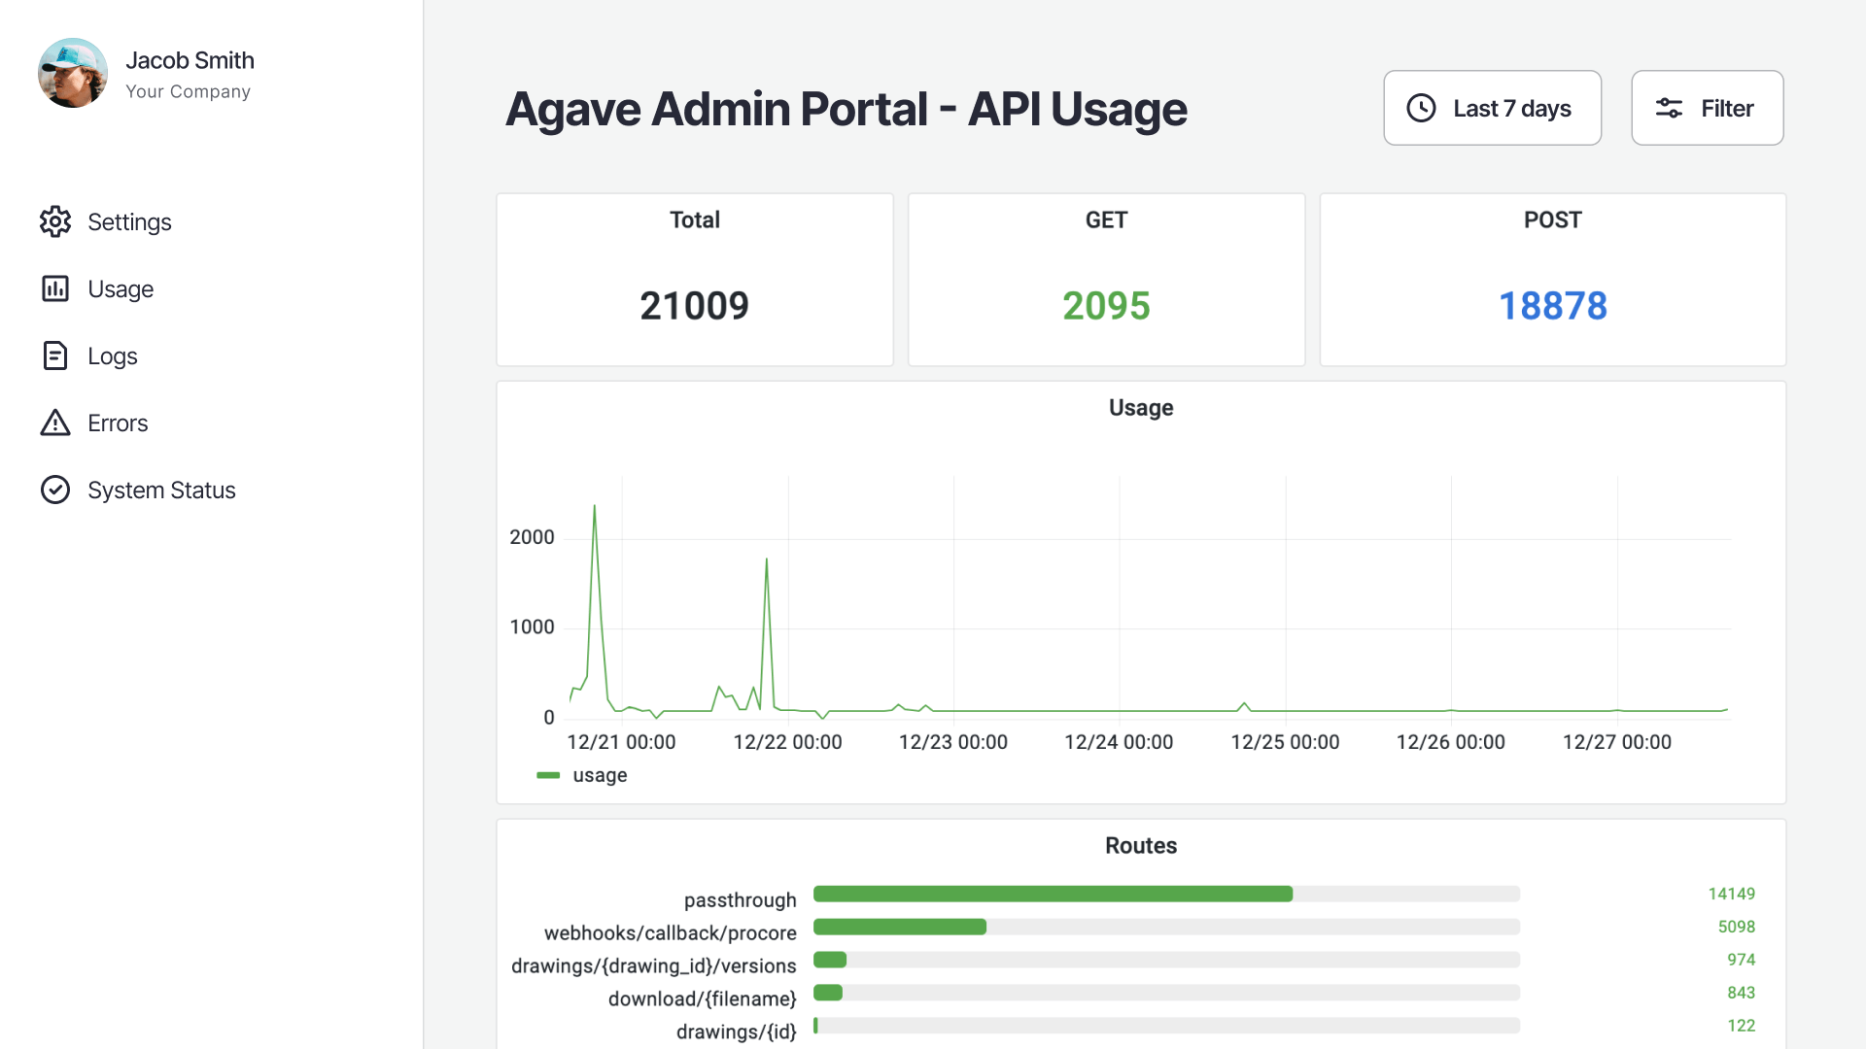Click the 12/25 00:00 axis label

[1285, 742]
